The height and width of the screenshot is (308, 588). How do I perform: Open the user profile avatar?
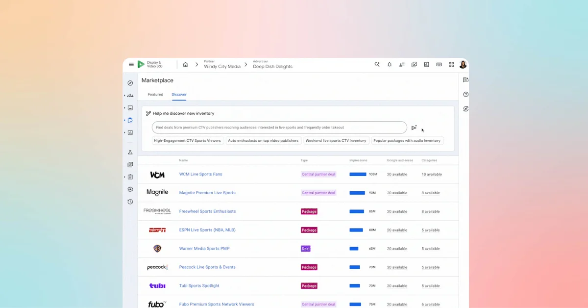coord(463,64)
